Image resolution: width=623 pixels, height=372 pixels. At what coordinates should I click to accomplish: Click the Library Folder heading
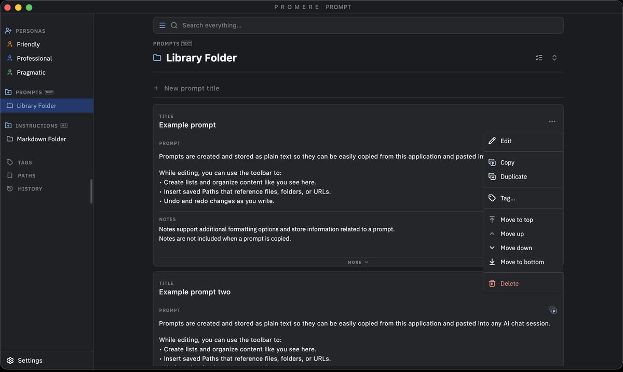tap(201, 58)
